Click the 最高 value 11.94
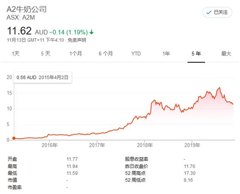 [72, 166]
